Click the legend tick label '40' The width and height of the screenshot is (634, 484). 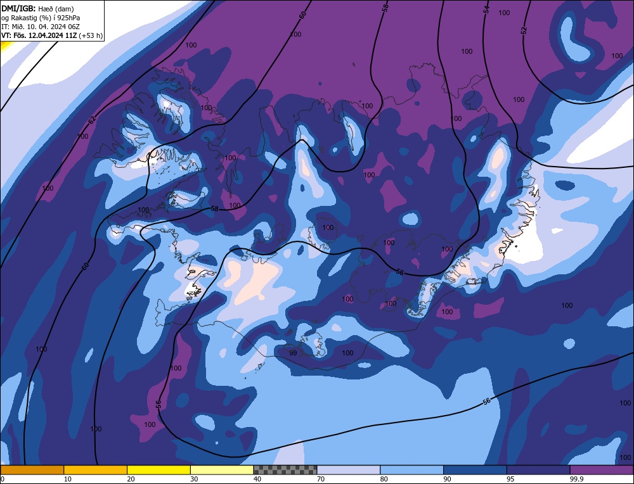point(257,479)
